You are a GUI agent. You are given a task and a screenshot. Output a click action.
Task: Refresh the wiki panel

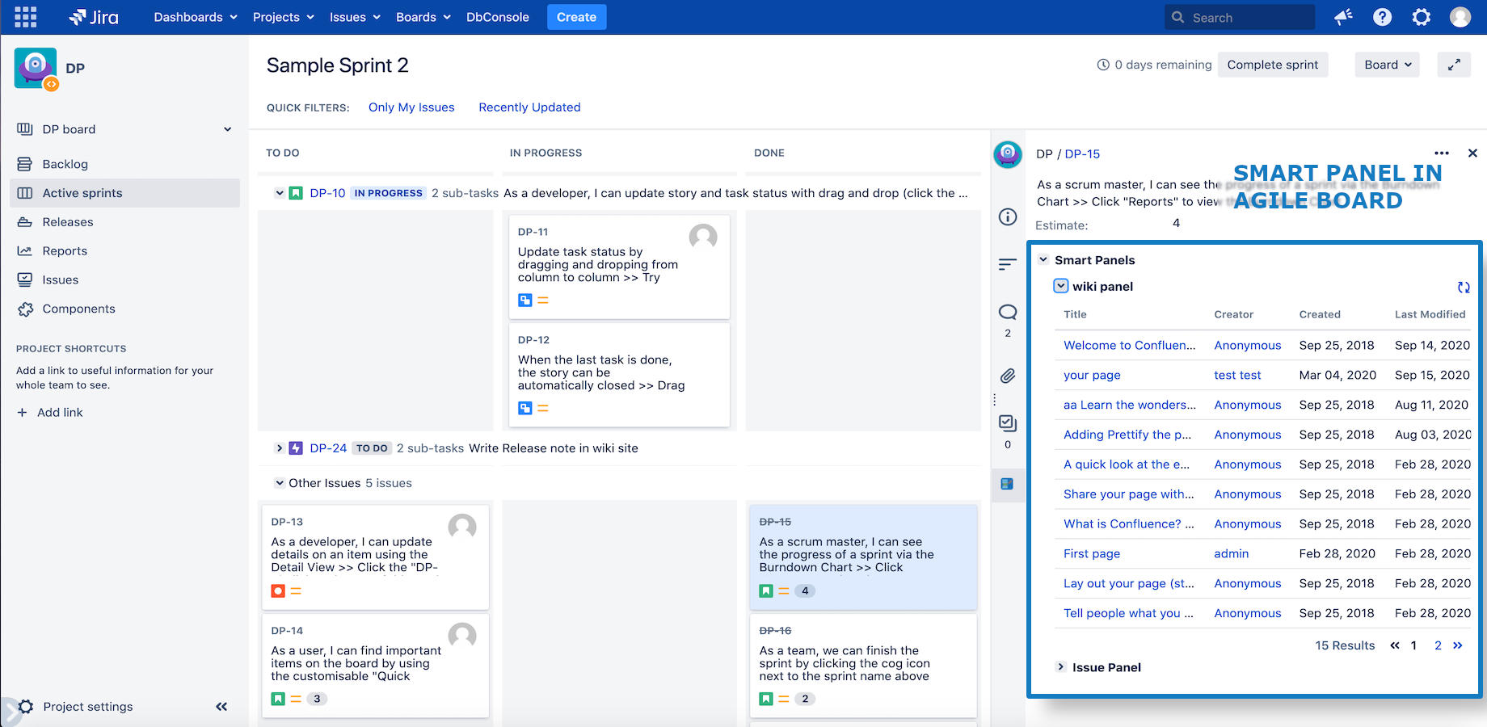point(1463,287)
